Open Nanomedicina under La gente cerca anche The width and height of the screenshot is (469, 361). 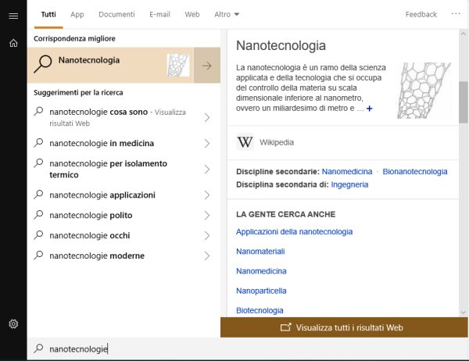pyautogui.click(x=261, y=271)
